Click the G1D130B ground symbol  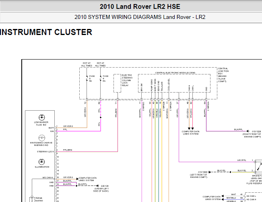(209, 172)
